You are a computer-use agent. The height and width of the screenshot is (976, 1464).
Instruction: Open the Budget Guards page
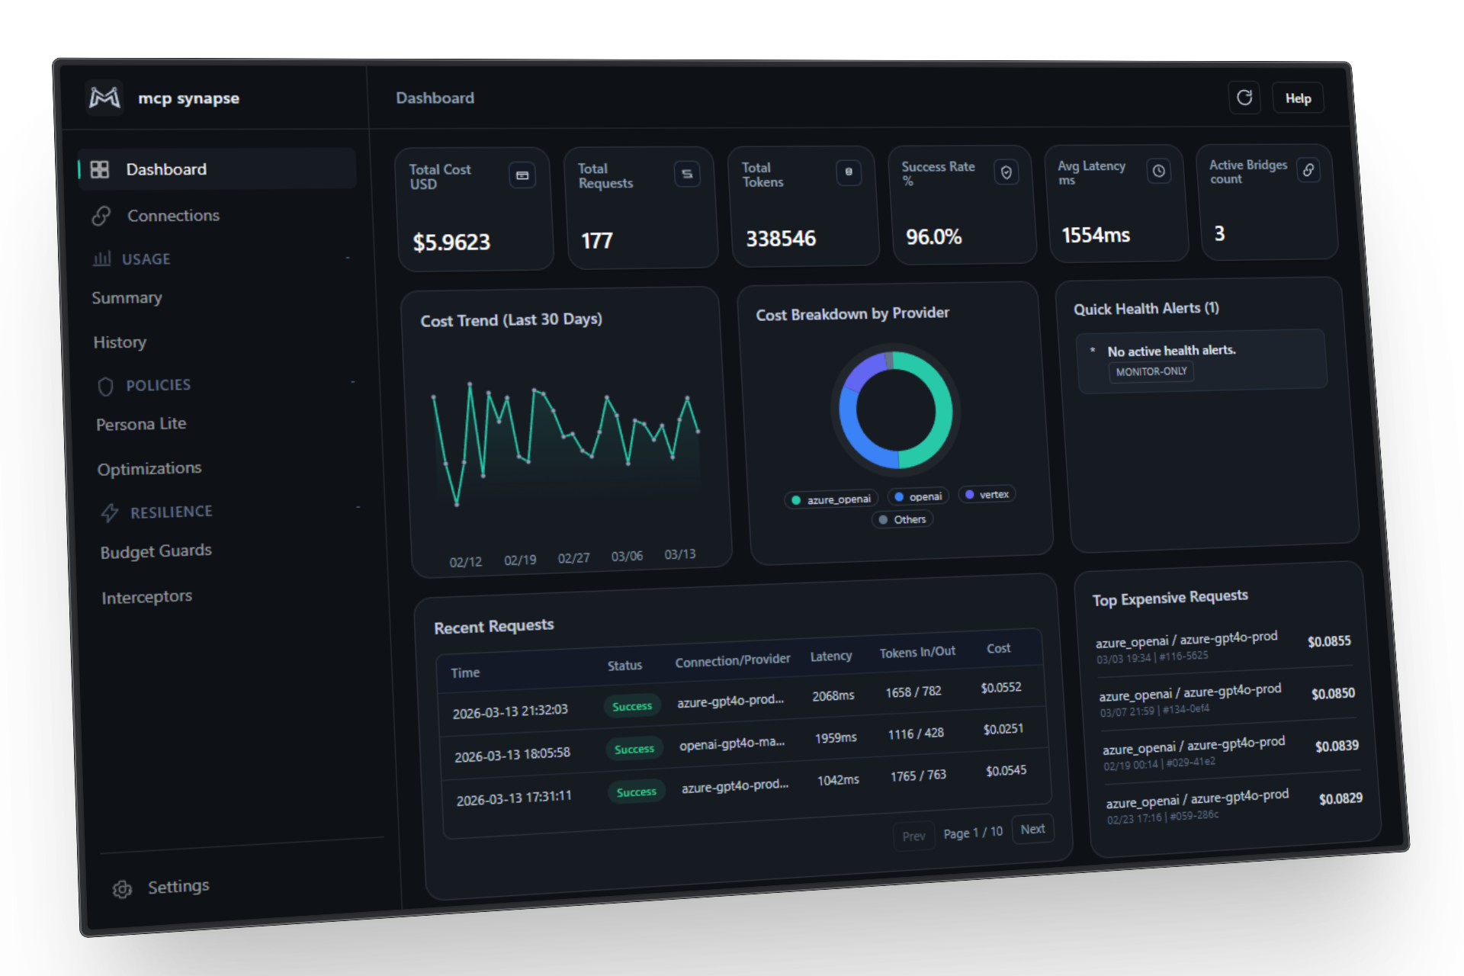tap(156, 551)
